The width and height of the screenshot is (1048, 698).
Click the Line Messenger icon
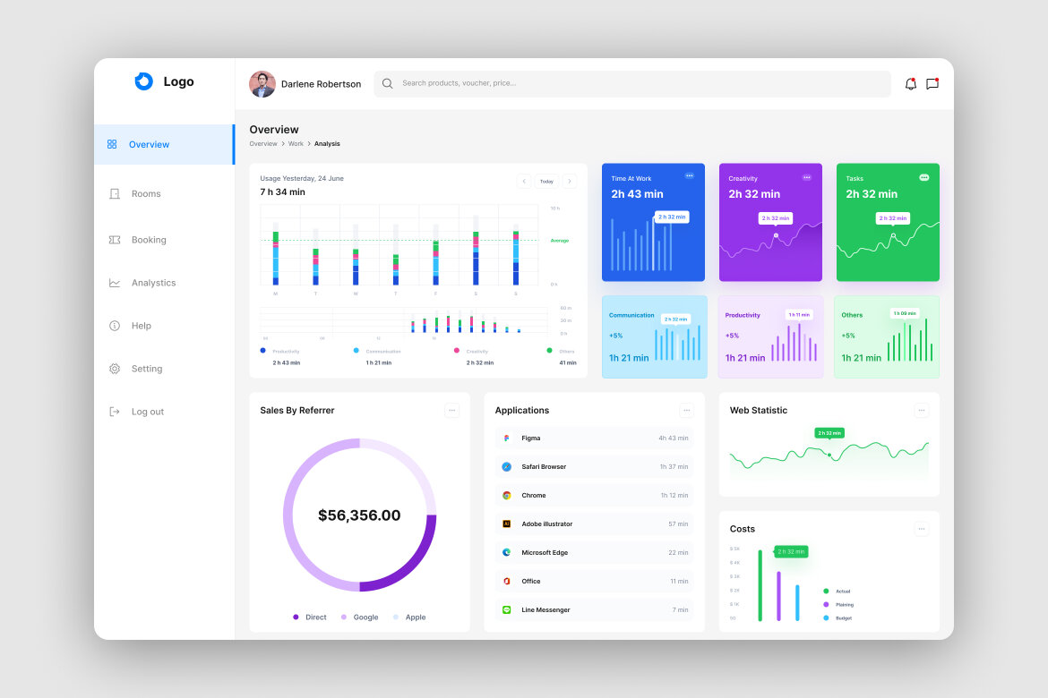coord(507,609)
